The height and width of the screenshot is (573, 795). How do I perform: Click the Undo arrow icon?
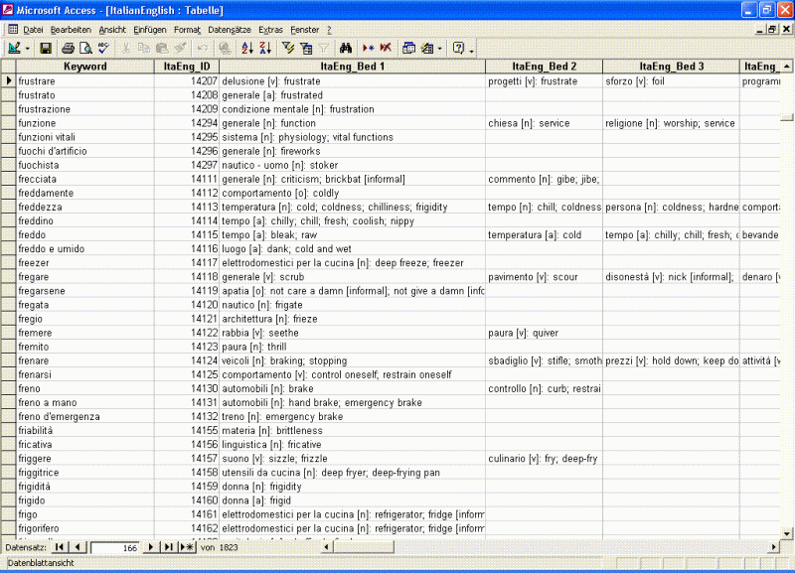(x=203, y=48)
